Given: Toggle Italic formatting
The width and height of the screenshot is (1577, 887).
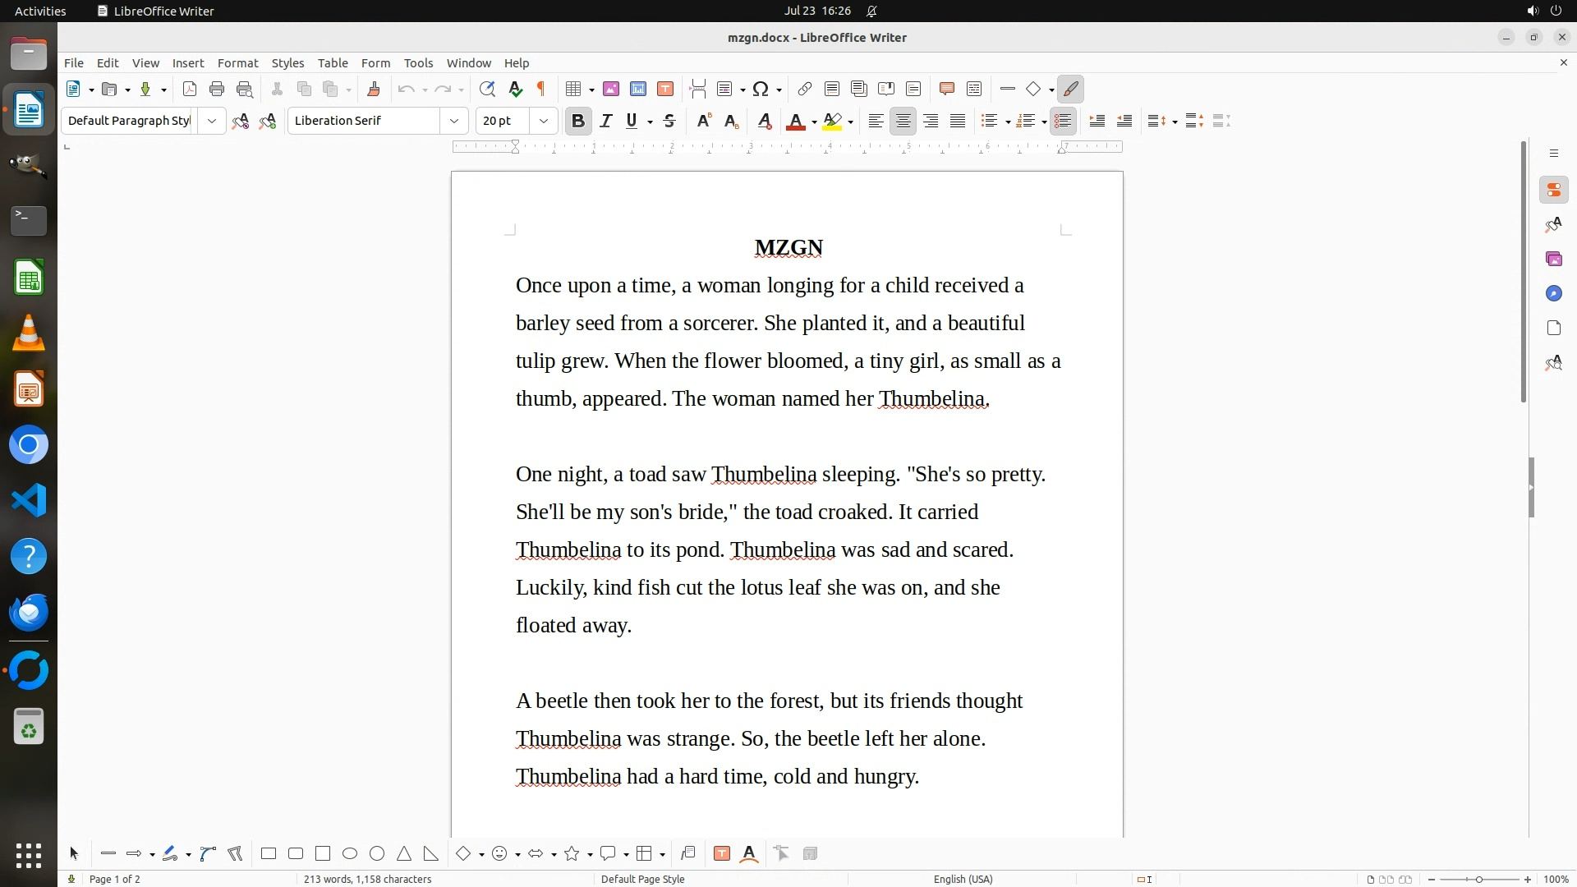Looking at the screenshot, I should pyautogui.click(x=605, y=122).
